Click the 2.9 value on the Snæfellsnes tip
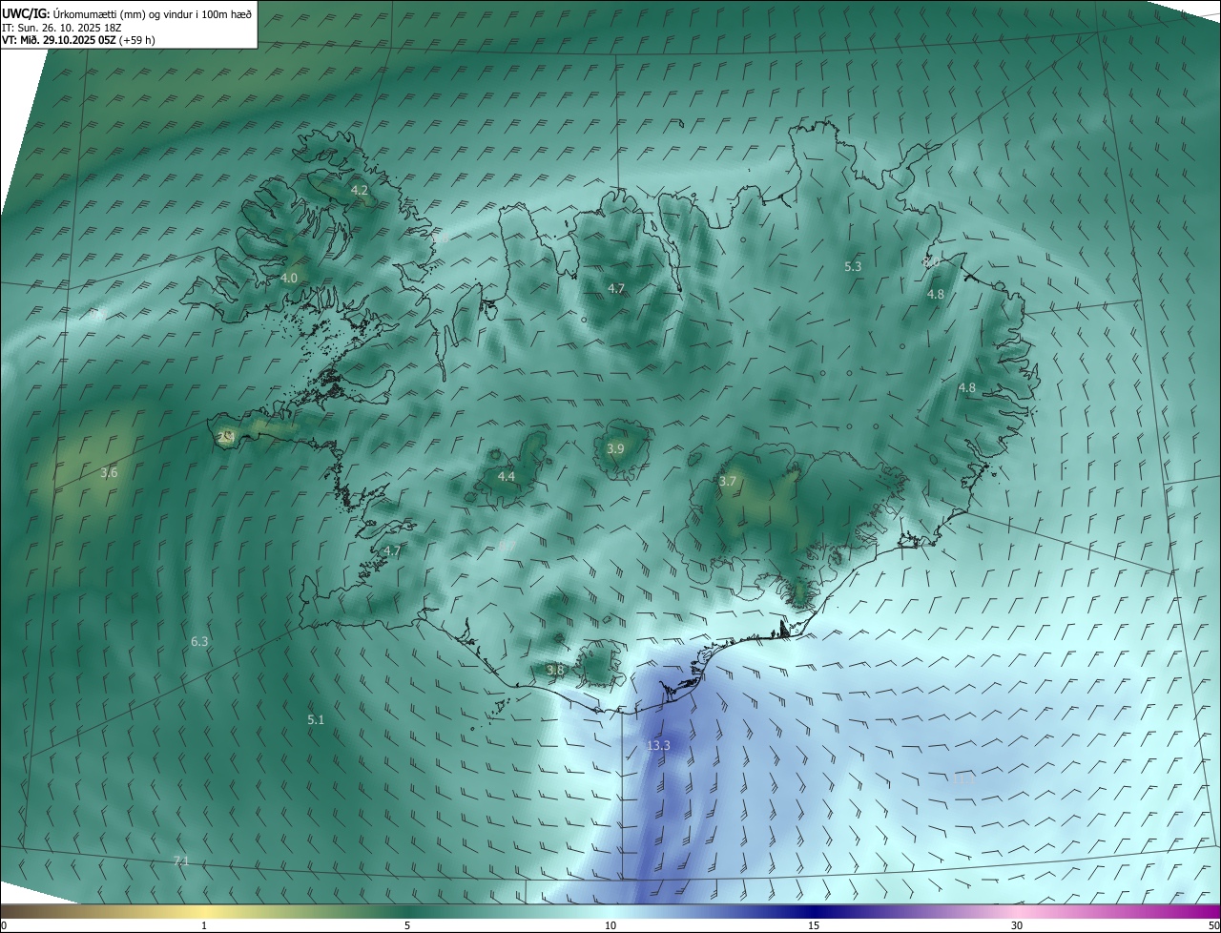The width and height of the screenshot is (1221, 933). [226, 438]
